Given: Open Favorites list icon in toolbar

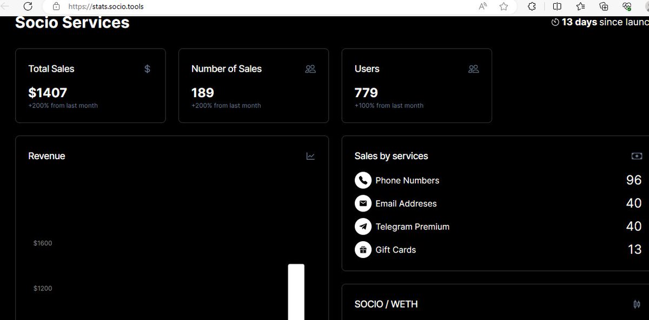Looking at the screenshot, I should click(x=581, y=6).
